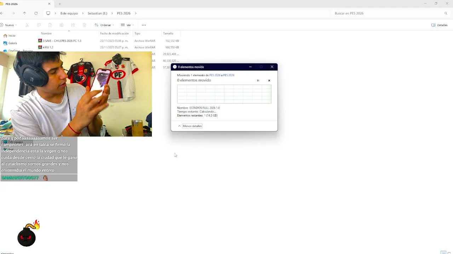
Task: Click the computer icon in address bar
Action: point(48,13)
